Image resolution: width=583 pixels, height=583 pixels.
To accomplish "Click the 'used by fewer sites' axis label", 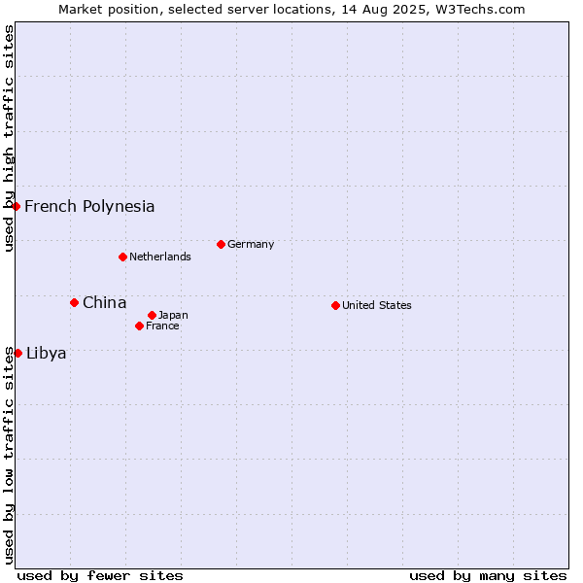I will click(100, 576).
